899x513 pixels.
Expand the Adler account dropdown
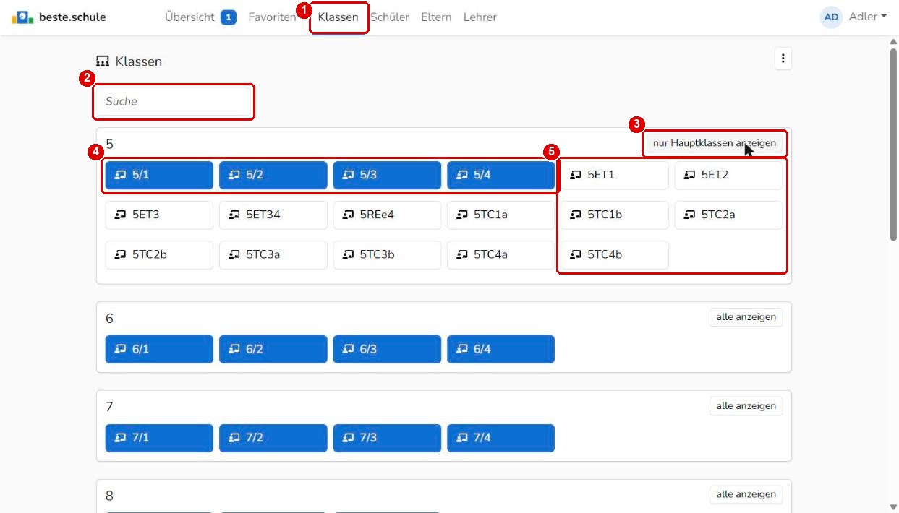867,17
